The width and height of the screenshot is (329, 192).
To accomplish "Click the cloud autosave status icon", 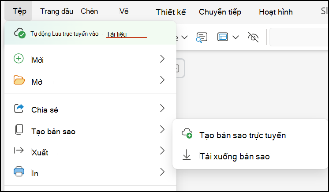I will coord(20,33).
